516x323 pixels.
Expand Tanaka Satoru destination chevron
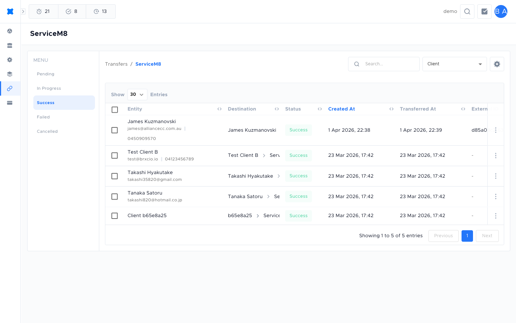coord(268,196)
